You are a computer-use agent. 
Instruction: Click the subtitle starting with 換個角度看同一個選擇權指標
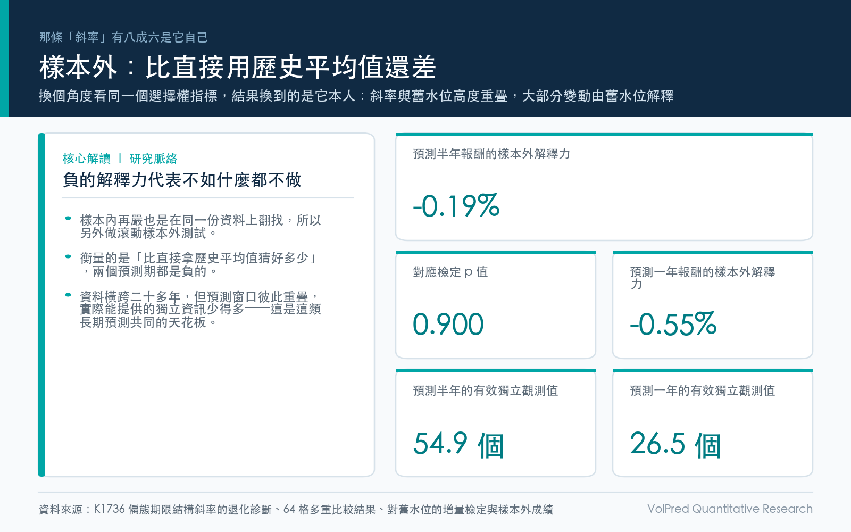pyautogui.click(x=356, y=96)
